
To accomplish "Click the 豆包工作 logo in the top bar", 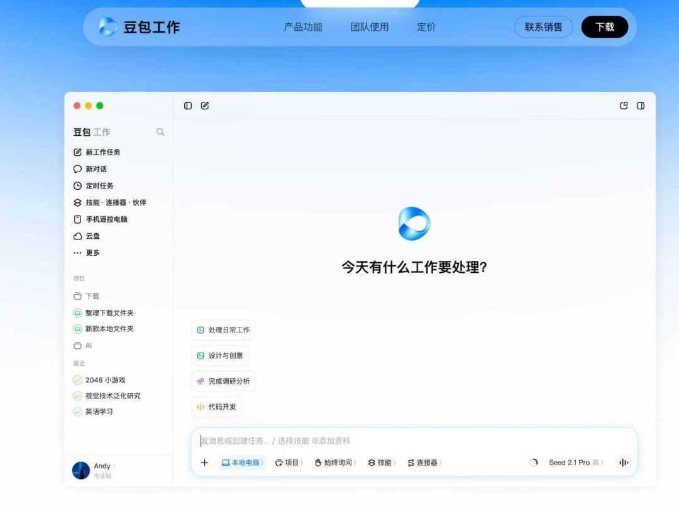I will [x=140, y=27].
